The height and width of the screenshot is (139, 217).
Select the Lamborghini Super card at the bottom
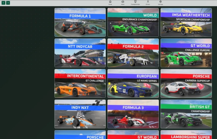(x=186, y=135)
